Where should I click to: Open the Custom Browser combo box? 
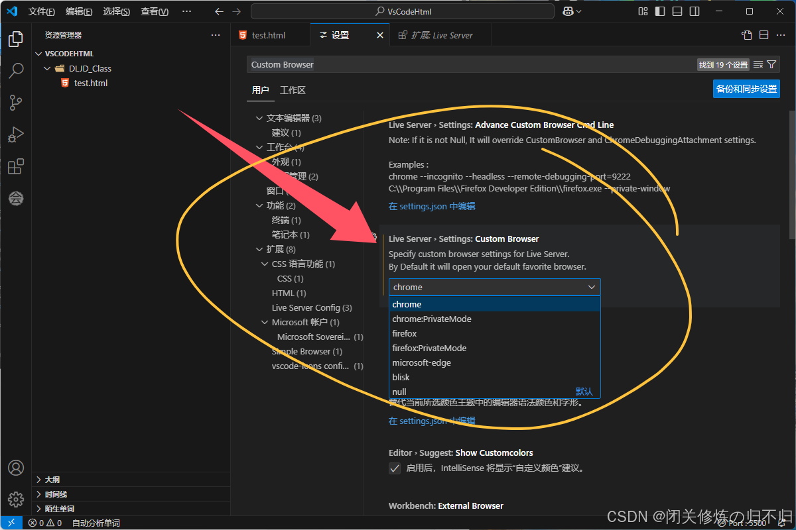click(494, 287)
